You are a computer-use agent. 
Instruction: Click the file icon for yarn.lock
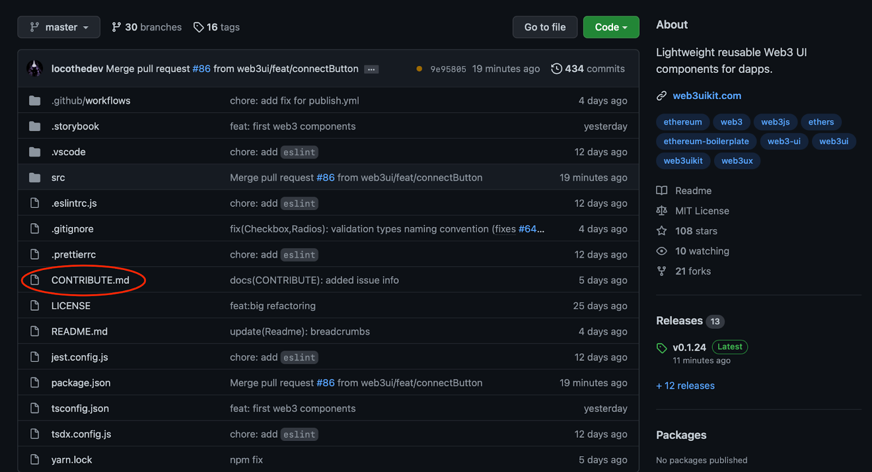35,459
